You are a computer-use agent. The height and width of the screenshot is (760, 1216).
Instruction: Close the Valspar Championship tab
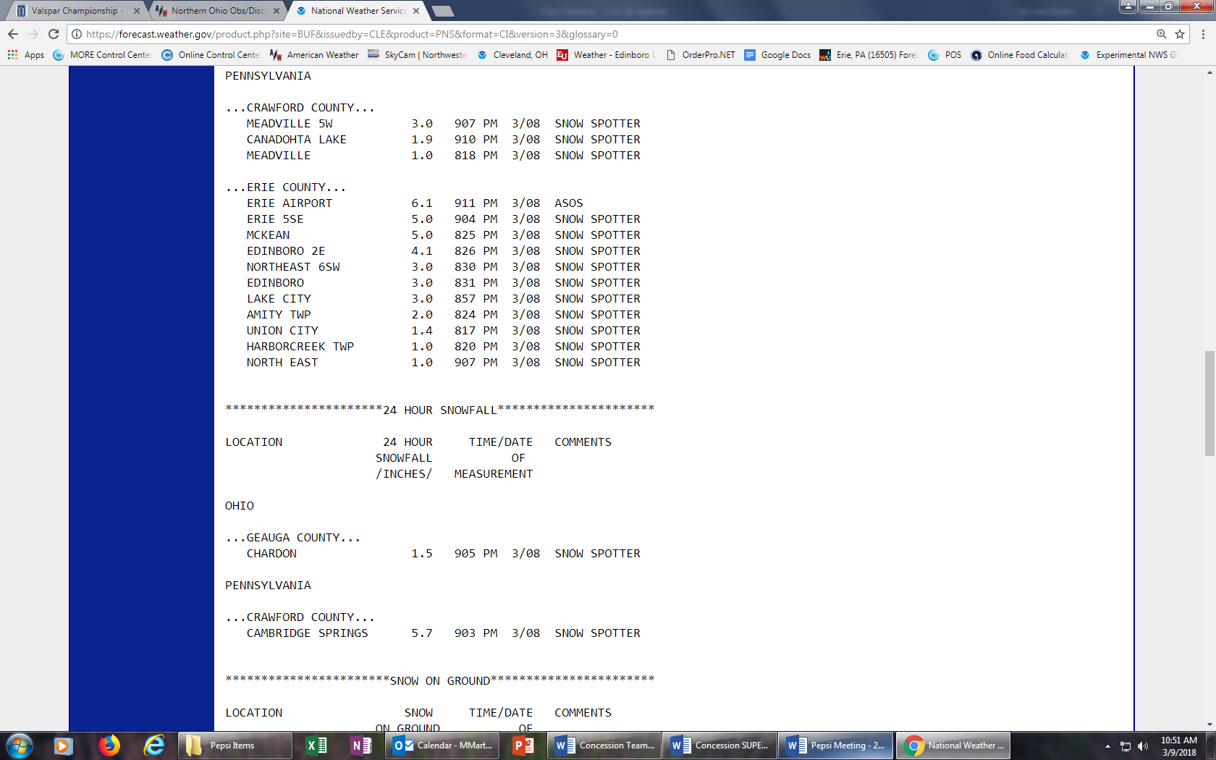137,11
